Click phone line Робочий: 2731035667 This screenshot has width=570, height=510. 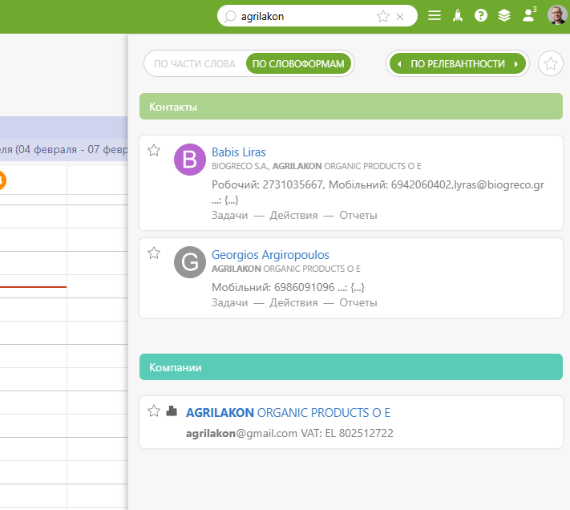tap(268, 184)
